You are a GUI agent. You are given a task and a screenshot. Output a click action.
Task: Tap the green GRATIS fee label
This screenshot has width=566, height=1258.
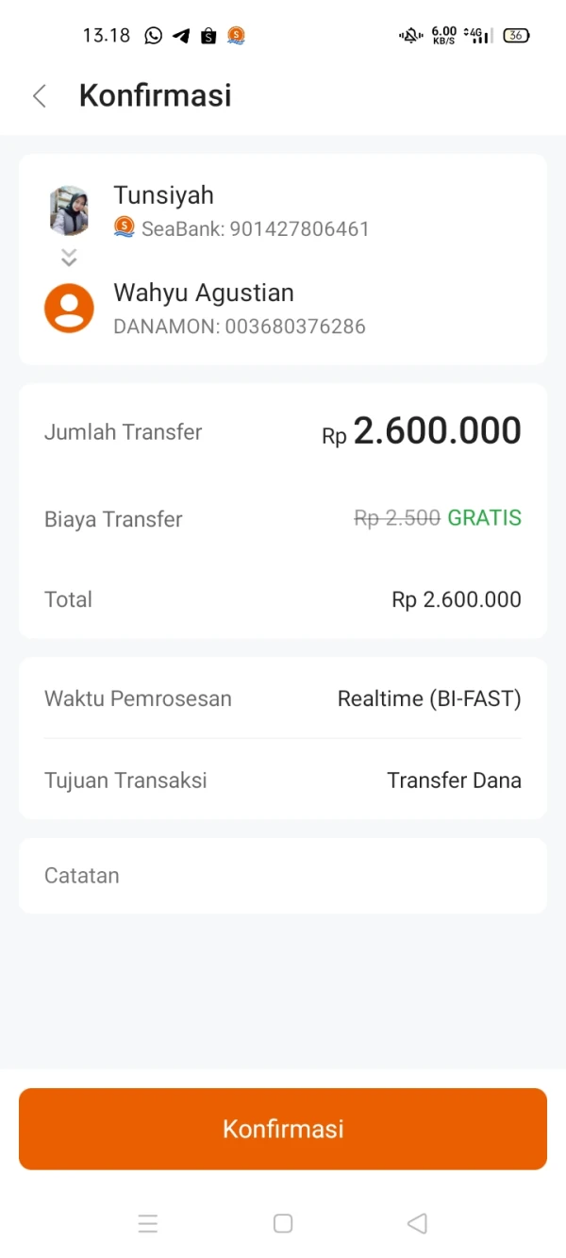tap(484, 518)
